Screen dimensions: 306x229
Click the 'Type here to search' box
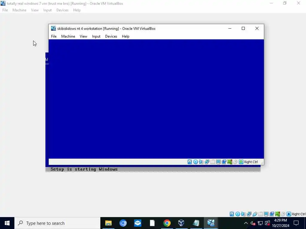pyautogui.click(x=57, y=223)
